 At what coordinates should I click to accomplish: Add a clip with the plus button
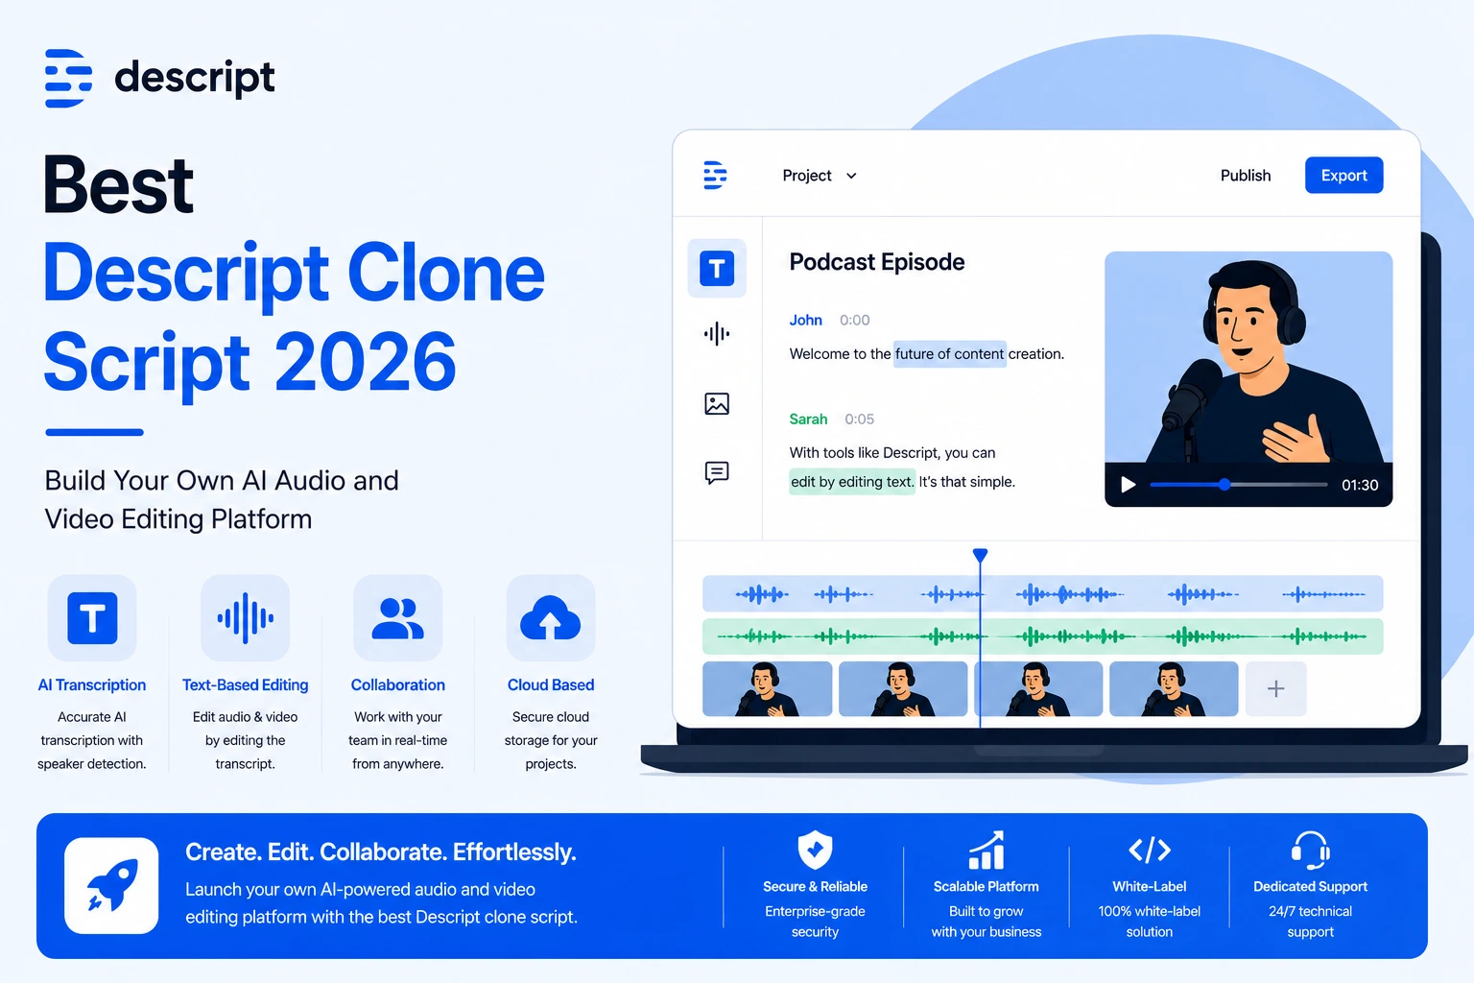pos(1275,689)
